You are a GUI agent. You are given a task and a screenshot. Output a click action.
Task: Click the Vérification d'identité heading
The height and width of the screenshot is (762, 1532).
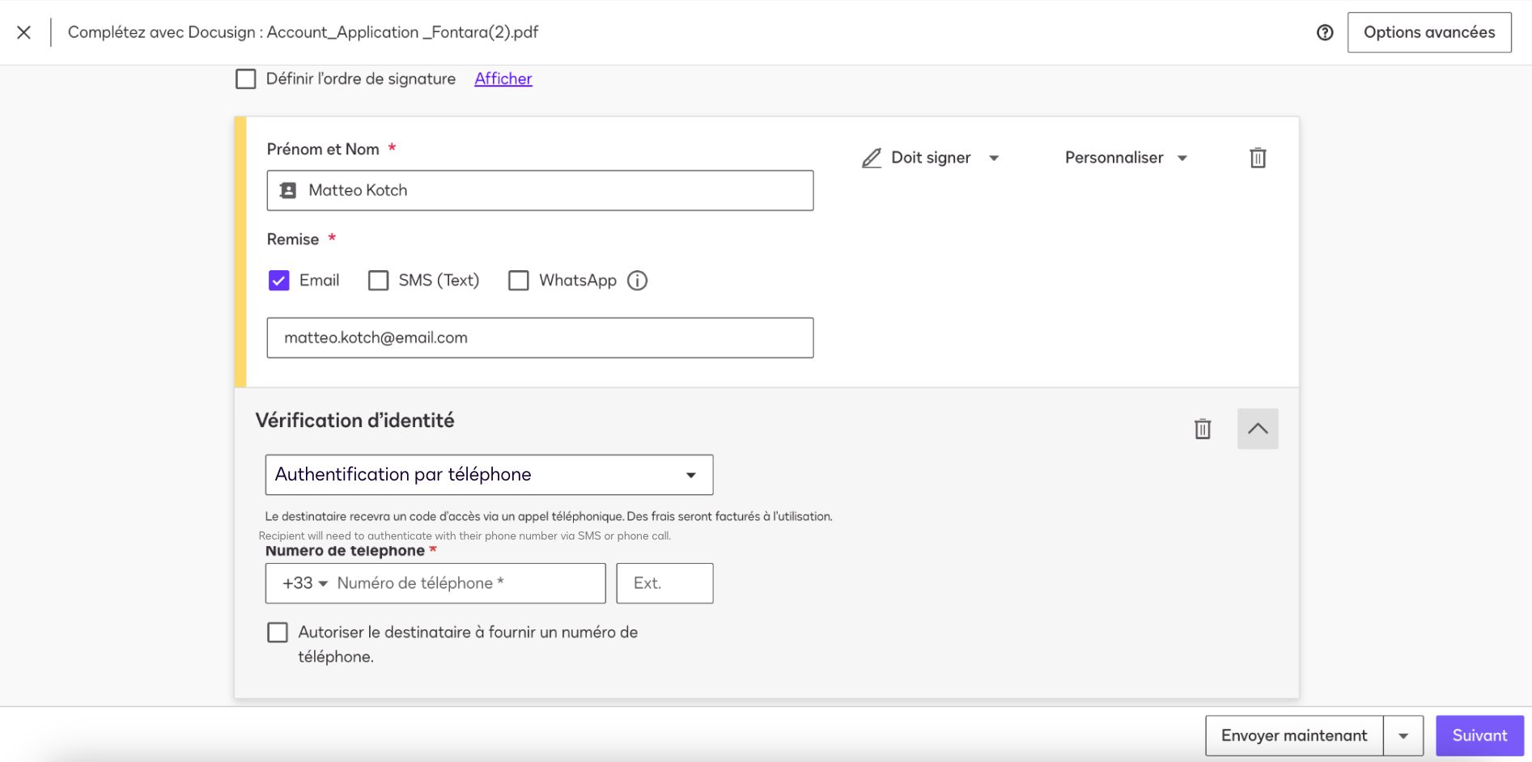[x=354, y=421]
